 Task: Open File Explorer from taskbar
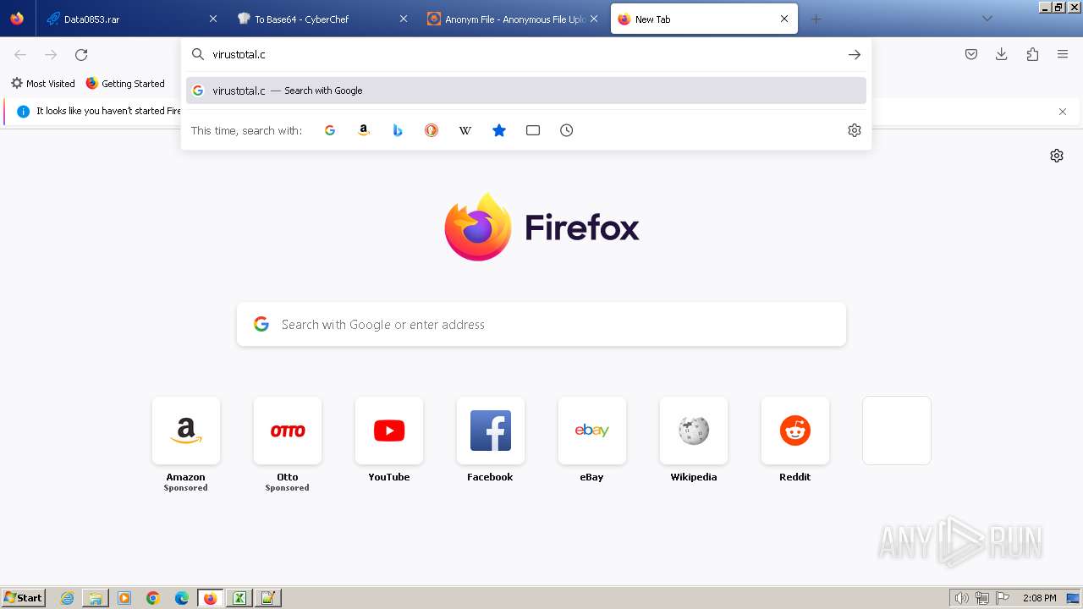pos(96,598)
